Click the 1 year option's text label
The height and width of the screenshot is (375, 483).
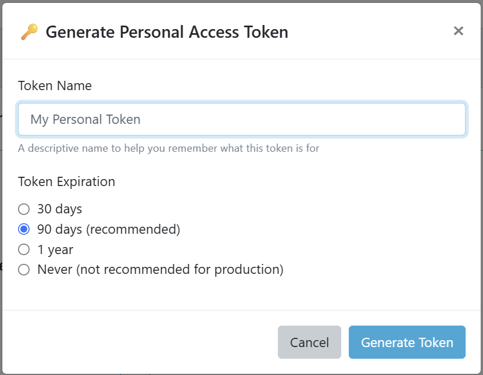coord(55,249)
